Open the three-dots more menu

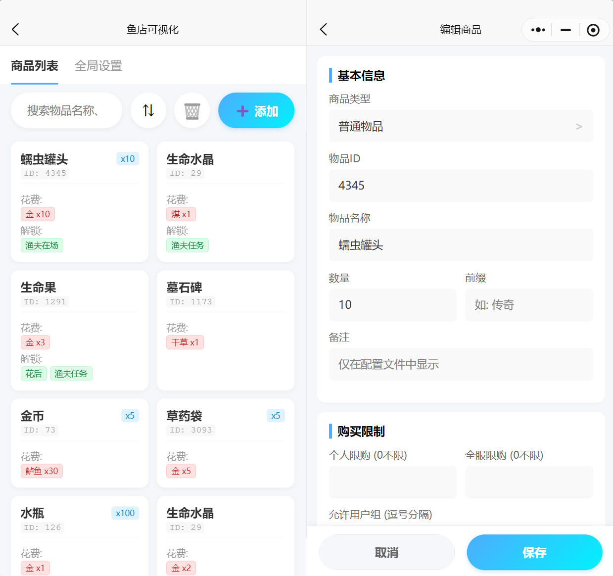point(538,30)
